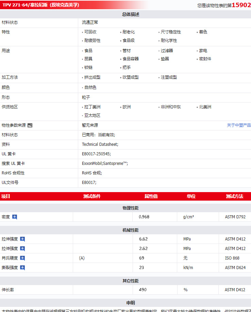Image resolution: width=251 pixels, height=312 pixels.
Task: Click the 欧洲 supply region
Action: click(x=127, y=107)
